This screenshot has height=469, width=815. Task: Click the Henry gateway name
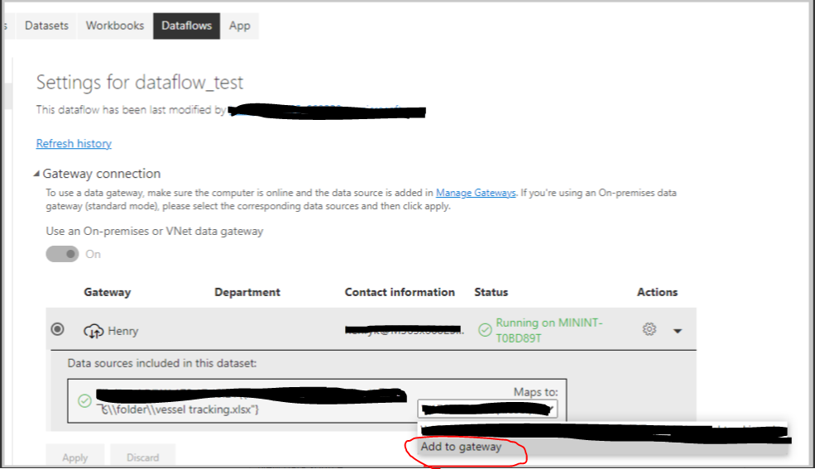coord(123,331)
